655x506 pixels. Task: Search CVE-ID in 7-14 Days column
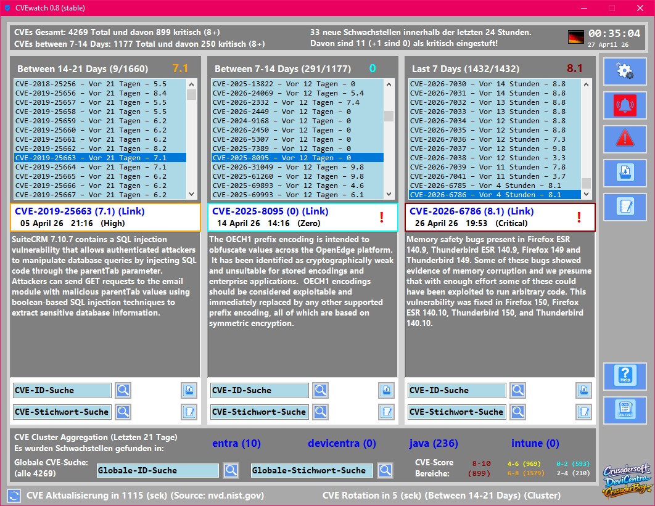320,390
